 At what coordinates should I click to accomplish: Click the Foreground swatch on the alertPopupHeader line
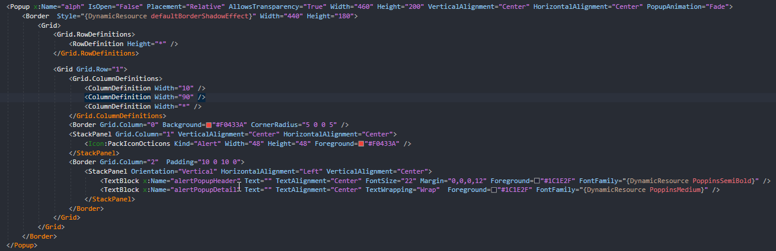(537, 181)
